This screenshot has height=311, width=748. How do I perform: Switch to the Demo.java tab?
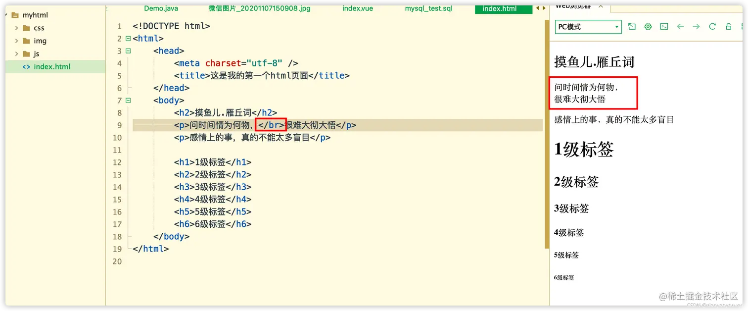(161, 8)
